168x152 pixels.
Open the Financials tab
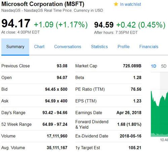click(x=149, y=47)
